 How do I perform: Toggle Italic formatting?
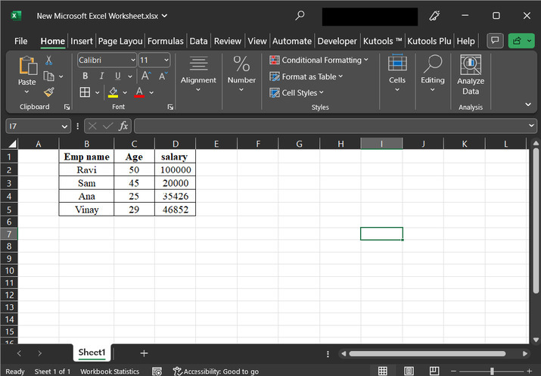[x=101, y=76]
